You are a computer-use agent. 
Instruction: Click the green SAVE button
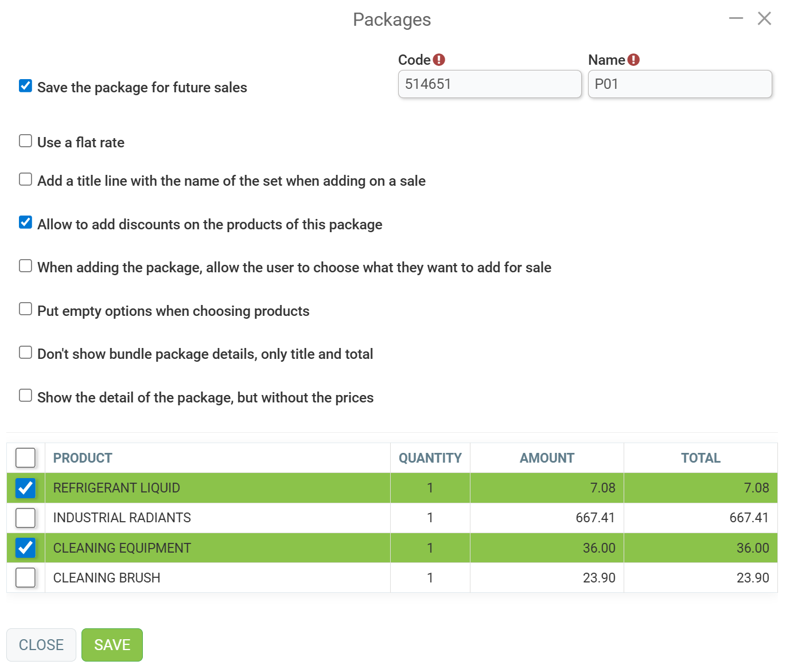pyautogui.click(x=112, y=645)
